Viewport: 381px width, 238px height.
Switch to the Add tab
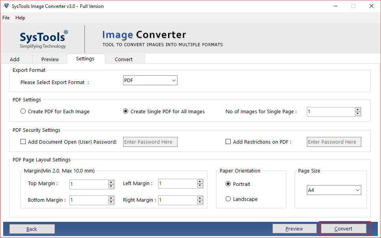(x=16, y=59)
